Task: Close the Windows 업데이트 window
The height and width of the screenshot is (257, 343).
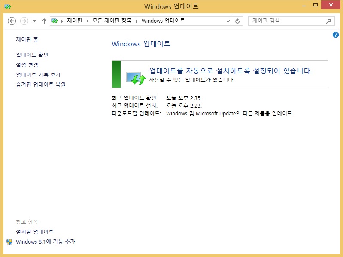Action: pyautogui.click(x=331, y=5)
